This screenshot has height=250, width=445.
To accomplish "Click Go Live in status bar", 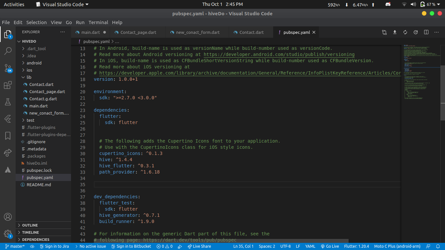I will 330,246.
